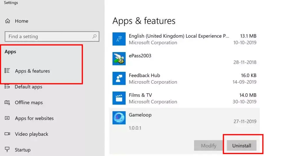Type in the Find a setting box
Screen dimensions: 291x156
[49, 36]
